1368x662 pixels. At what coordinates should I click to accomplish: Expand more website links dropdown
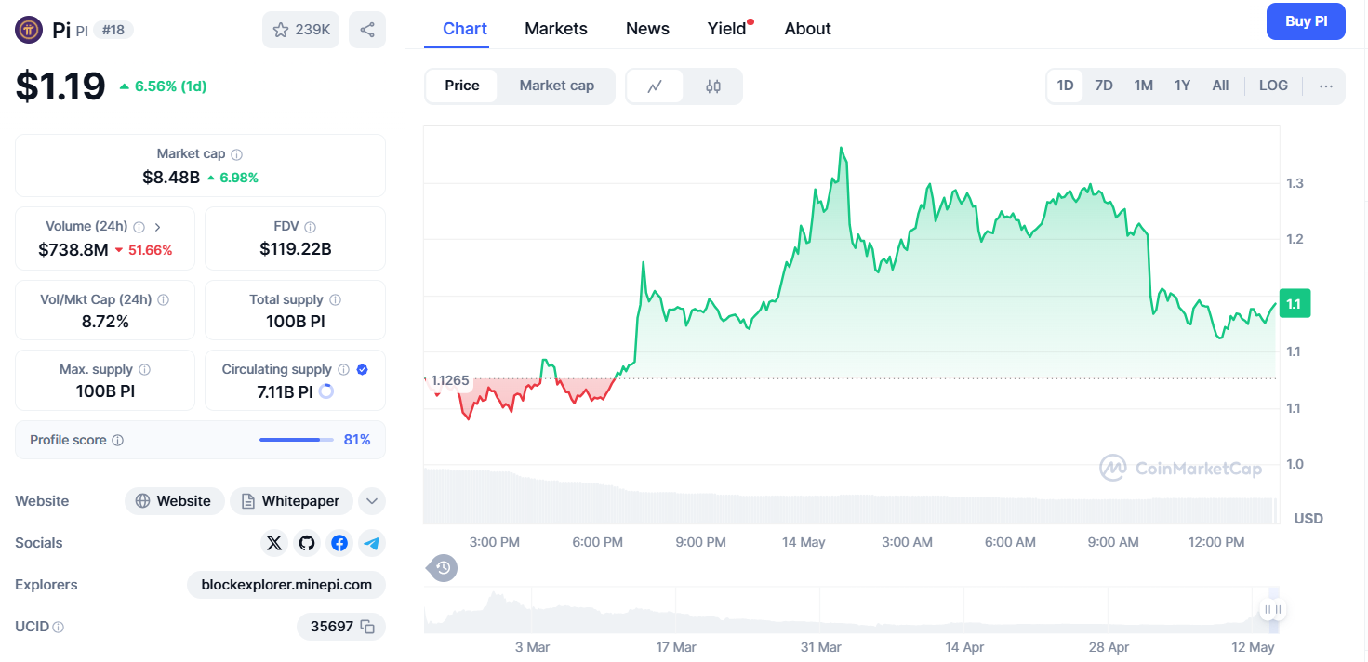(x=372, y=501)
